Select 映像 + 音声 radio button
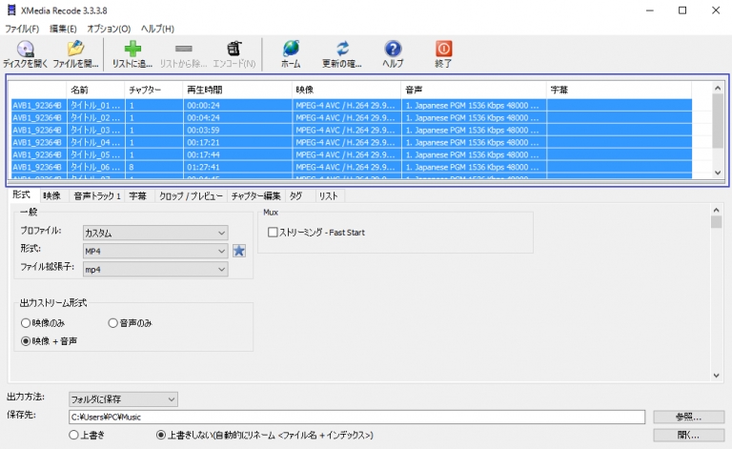The image size is (732, 449). tap(26, 341)
